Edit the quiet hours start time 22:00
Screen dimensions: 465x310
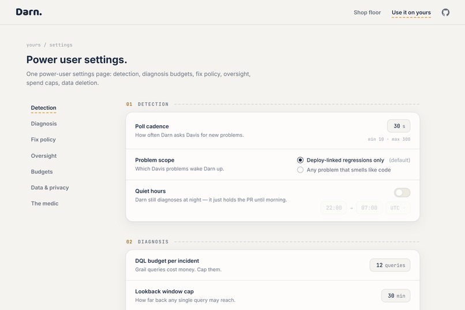[x=333, y=208]
